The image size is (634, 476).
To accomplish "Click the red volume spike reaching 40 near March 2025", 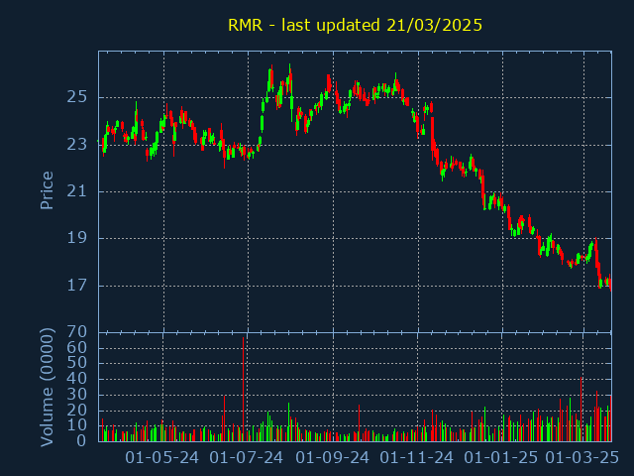I will pos(581,410).
